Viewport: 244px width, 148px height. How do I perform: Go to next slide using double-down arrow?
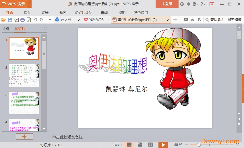pos(239,124)
